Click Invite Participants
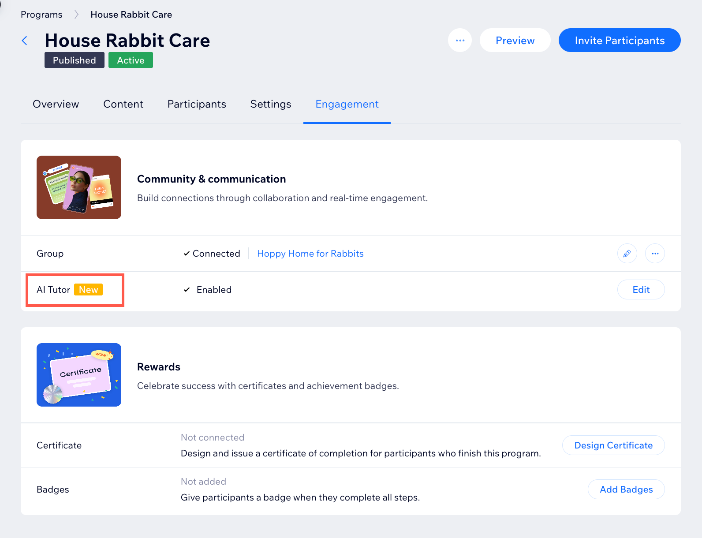Image resolution: width=702 pixels, height=538 pixels. (x=619, y=40)
